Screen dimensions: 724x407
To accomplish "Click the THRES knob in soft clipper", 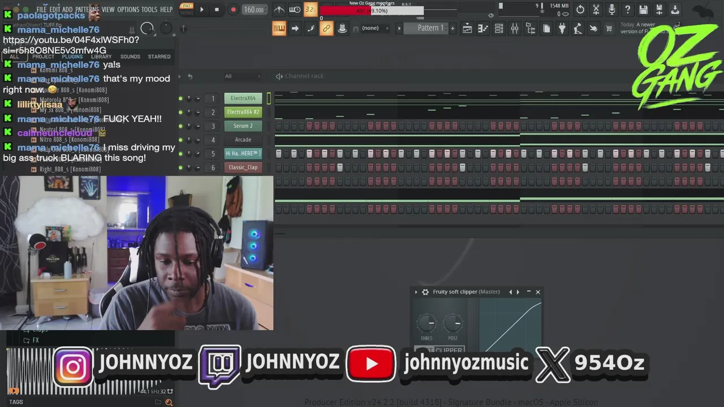I will tap(426, 323).
